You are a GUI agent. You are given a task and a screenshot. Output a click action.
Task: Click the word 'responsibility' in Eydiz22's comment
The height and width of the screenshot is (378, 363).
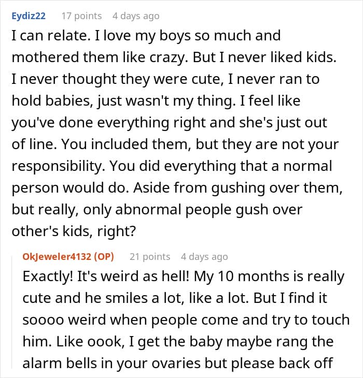(x=57, y=166)
